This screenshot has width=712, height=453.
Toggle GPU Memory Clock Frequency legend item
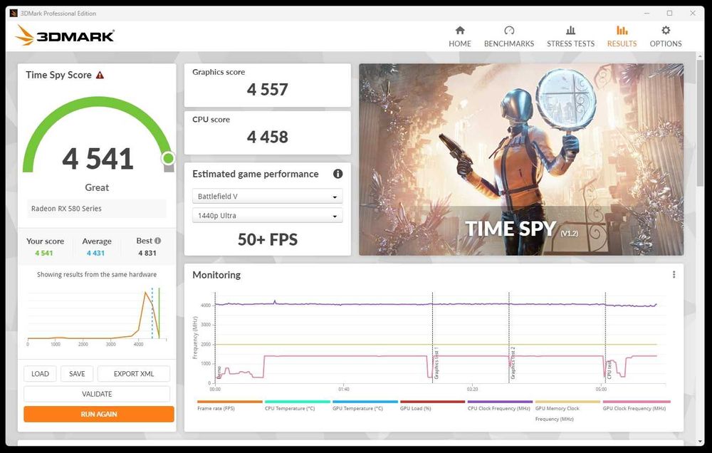tap(567, 411)
